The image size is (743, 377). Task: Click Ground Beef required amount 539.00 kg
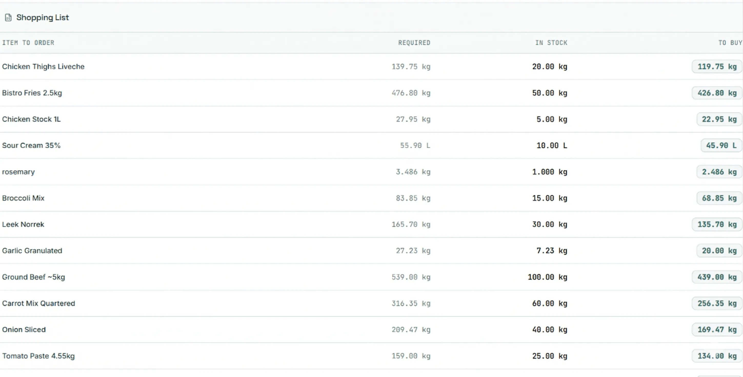[411, 277]
